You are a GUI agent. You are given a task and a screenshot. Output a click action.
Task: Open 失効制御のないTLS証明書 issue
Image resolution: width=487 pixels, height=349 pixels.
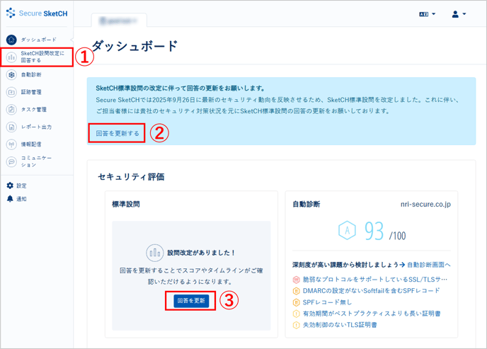pos(340,325)
